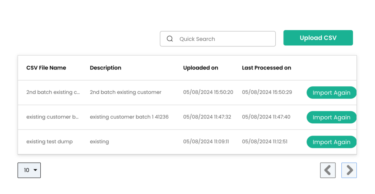375x194 pixels.
Task: Click the Upload CSV button
Action: click(318, 38)
